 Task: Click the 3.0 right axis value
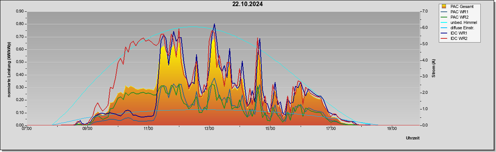pyautogui.click(x=425, y=77)
